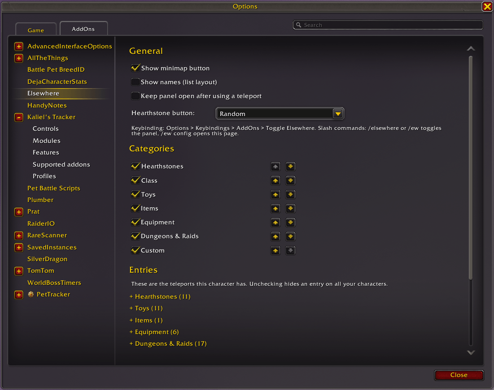Disable Show minimap button checkbox

pyautogui.click(x=136, y=68)
